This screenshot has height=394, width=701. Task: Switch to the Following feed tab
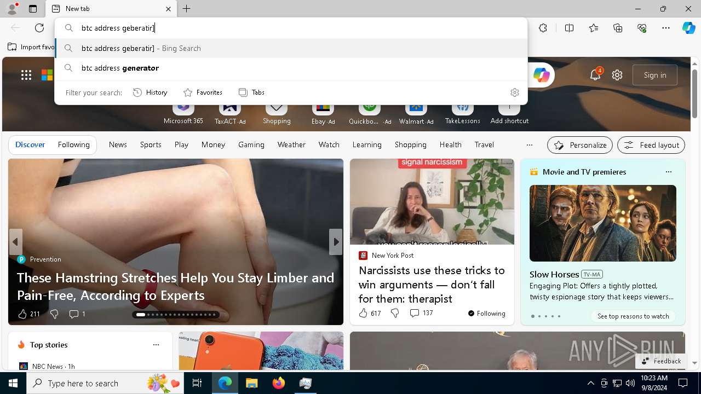(x=73, y=144)
